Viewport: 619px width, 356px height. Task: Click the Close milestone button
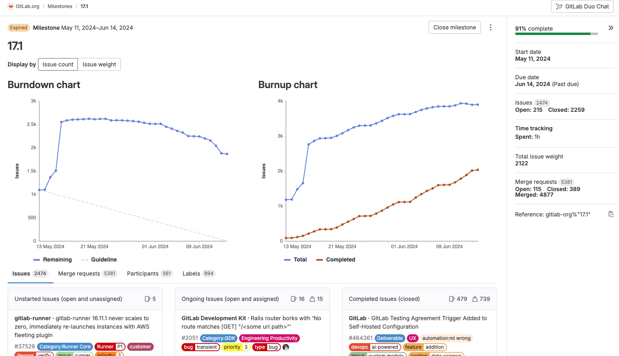tap(454, 27)
